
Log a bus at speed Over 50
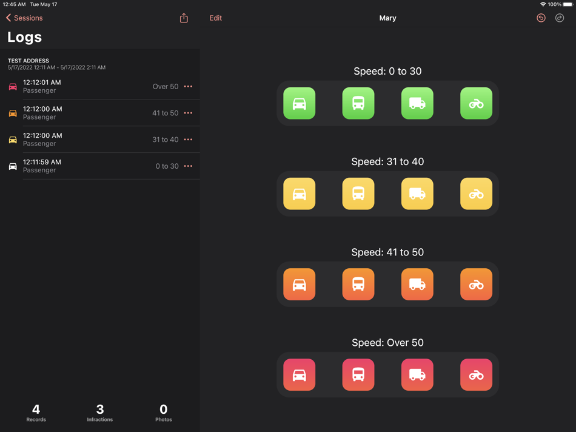coord(358,374)
